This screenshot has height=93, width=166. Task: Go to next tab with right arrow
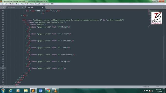click(x=3, y=7)
